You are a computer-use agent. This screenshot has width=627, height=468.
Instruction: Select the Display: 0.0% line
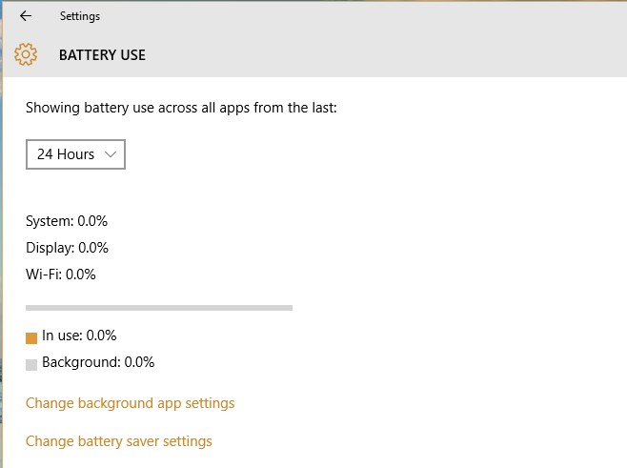(x=67, y=248)
